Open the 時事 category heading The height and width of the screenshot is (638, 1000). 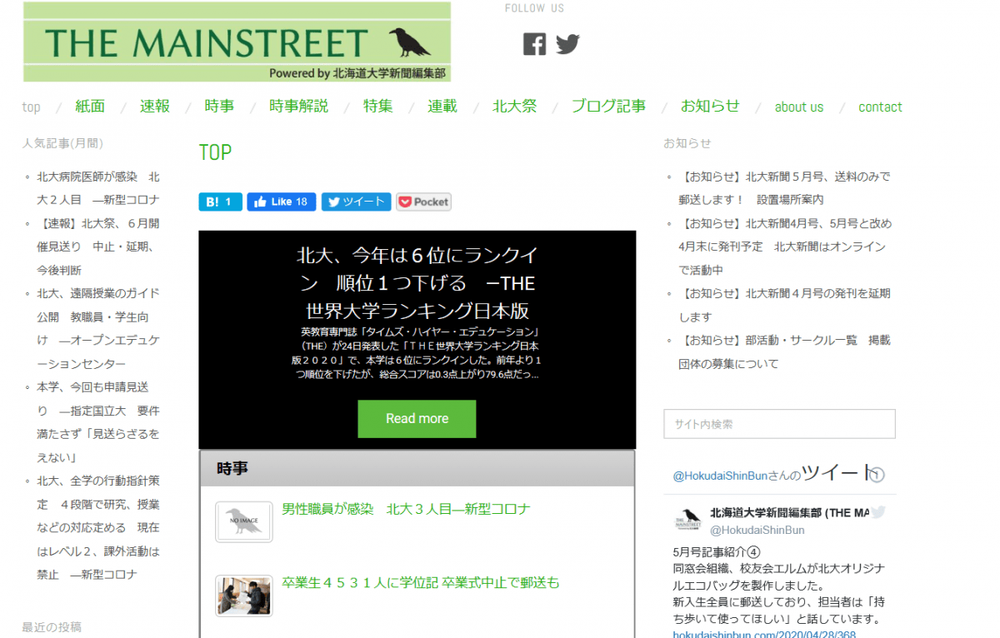coord(232,468)
